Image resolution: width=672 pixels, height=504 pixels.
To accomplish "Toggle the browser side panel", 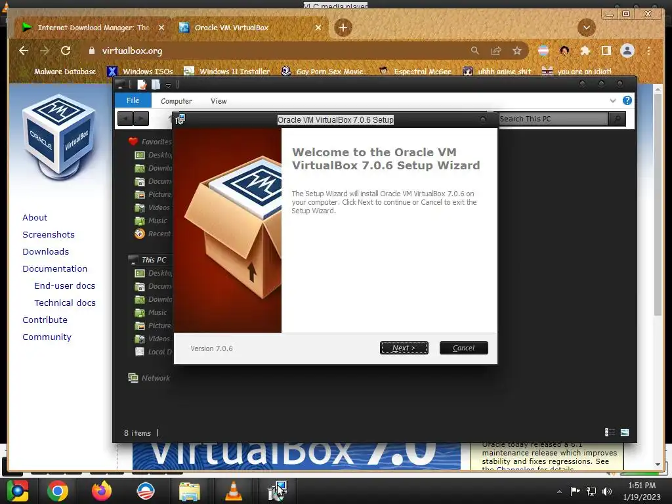I will [606, 51].
